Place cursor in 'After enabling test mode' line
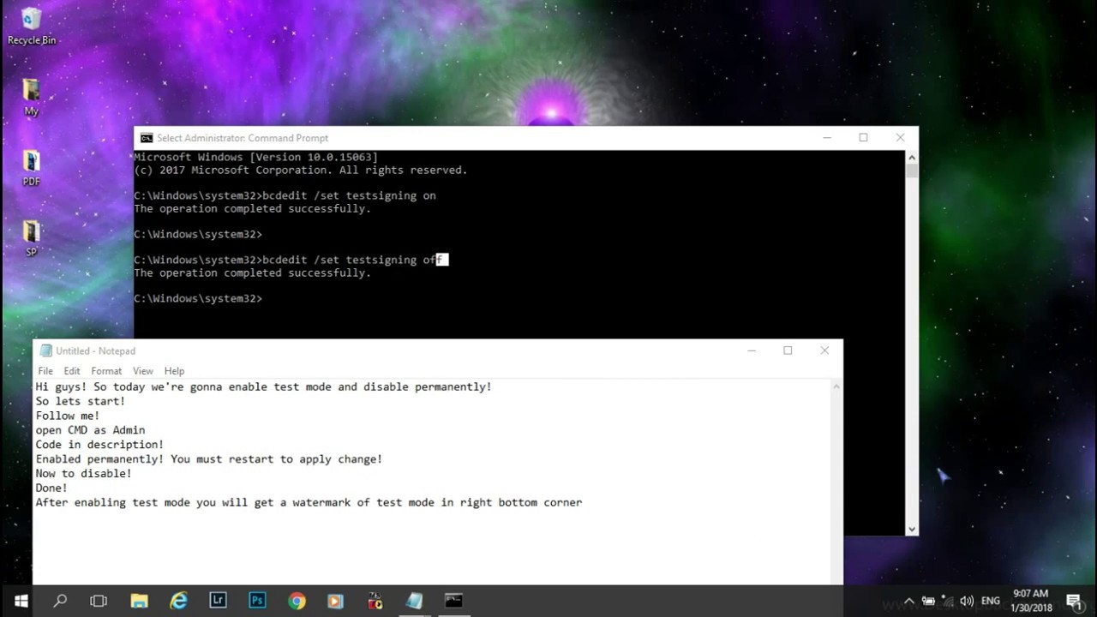 (x=309, y=502)
